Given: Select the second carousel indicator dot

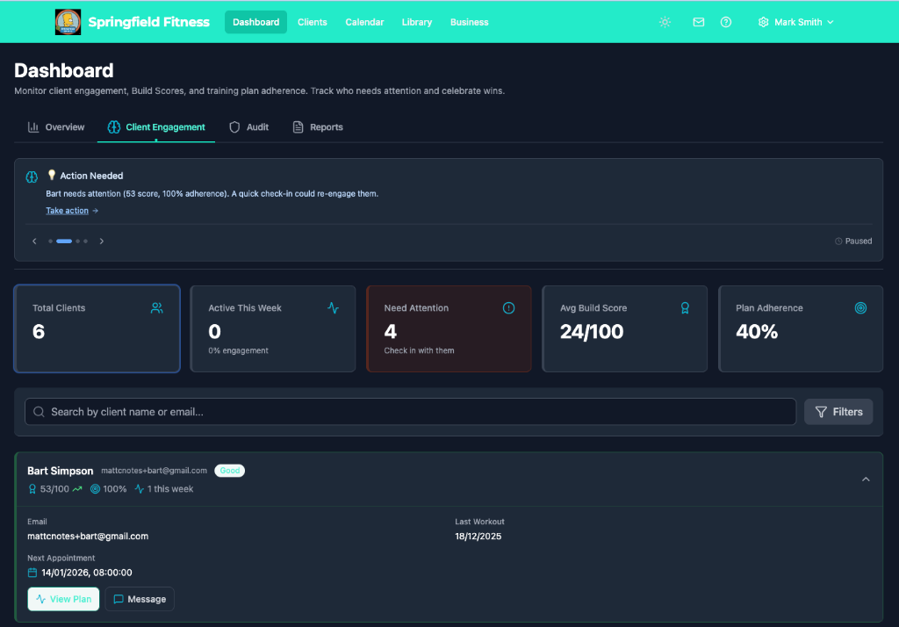Looking at the screenshot, I should click(63, 241).
